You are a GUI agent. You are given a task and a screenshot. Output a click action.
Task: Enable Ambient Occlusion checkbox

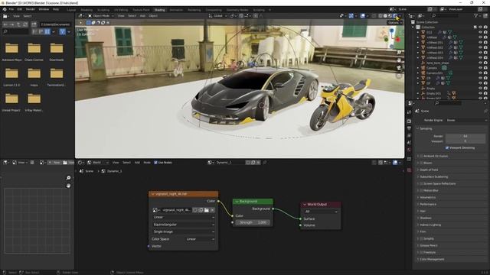pyautogui.click(x=421, y=156)
